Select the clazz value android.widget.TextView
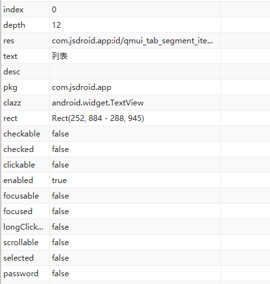Viewport: 270px width, 284px height. [98, 103]
